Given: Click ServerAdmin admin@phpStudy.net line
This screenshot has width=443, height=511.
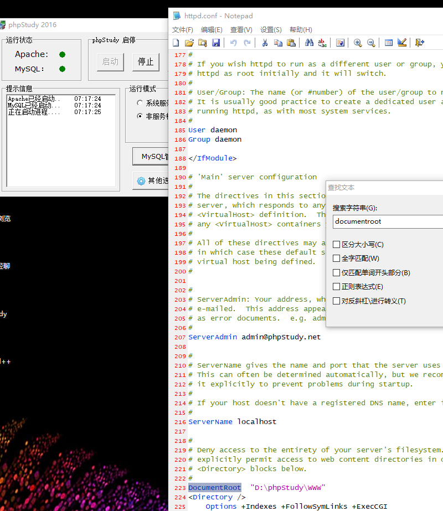Looking at the screenshot, I should click(254, 337).
